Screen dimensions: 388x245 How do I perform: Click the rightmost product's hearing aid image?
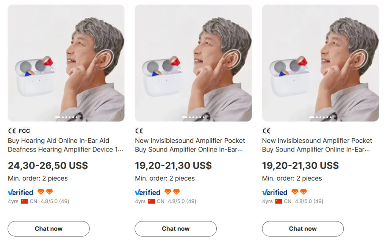click(x=320, y=63)
